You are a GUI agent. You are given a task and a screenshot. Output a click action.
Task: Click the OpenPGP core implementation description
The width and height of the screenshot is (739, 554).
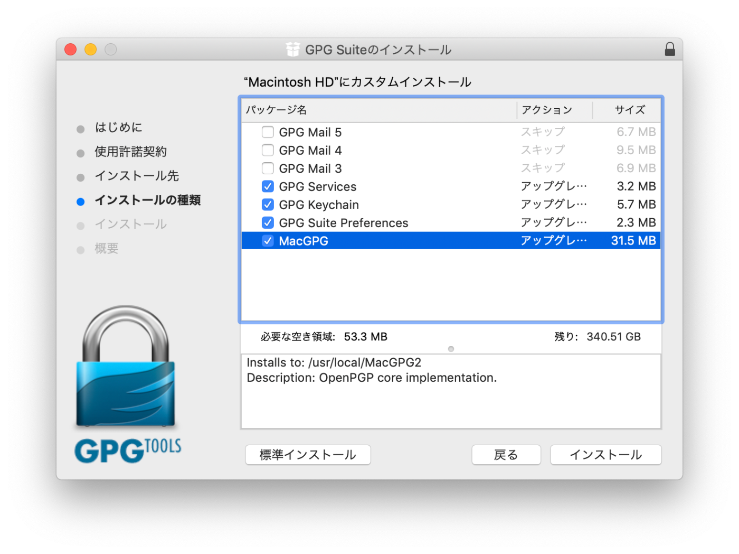[372, 378]
